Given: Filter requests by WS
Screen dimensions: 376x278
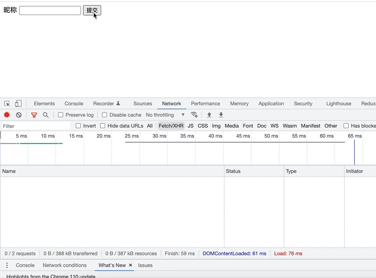Looking at the screenshot, I should pos(275,126).
